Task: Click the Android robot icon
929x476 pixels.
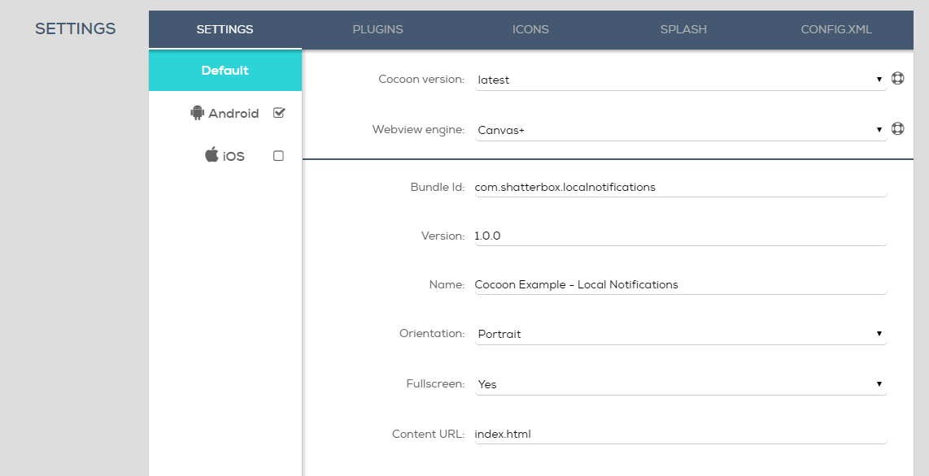Action: (x=197, y=113)
